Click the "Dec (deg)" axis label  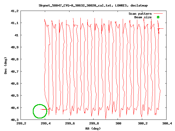pos(5,65)
